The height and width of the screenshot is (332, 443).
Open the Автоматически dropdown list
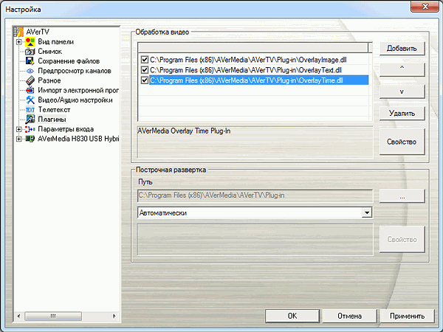click(x=366, y=212)
